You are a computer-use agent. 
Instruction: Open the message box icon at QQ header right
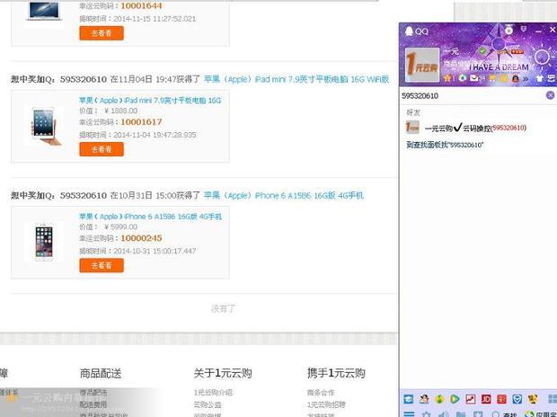552,78
